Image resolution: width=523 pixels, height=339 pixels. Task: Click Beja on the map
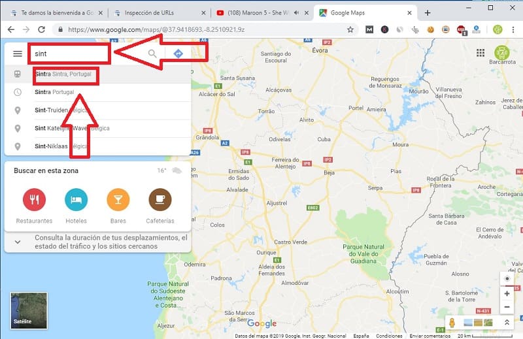tap(329, 172)
